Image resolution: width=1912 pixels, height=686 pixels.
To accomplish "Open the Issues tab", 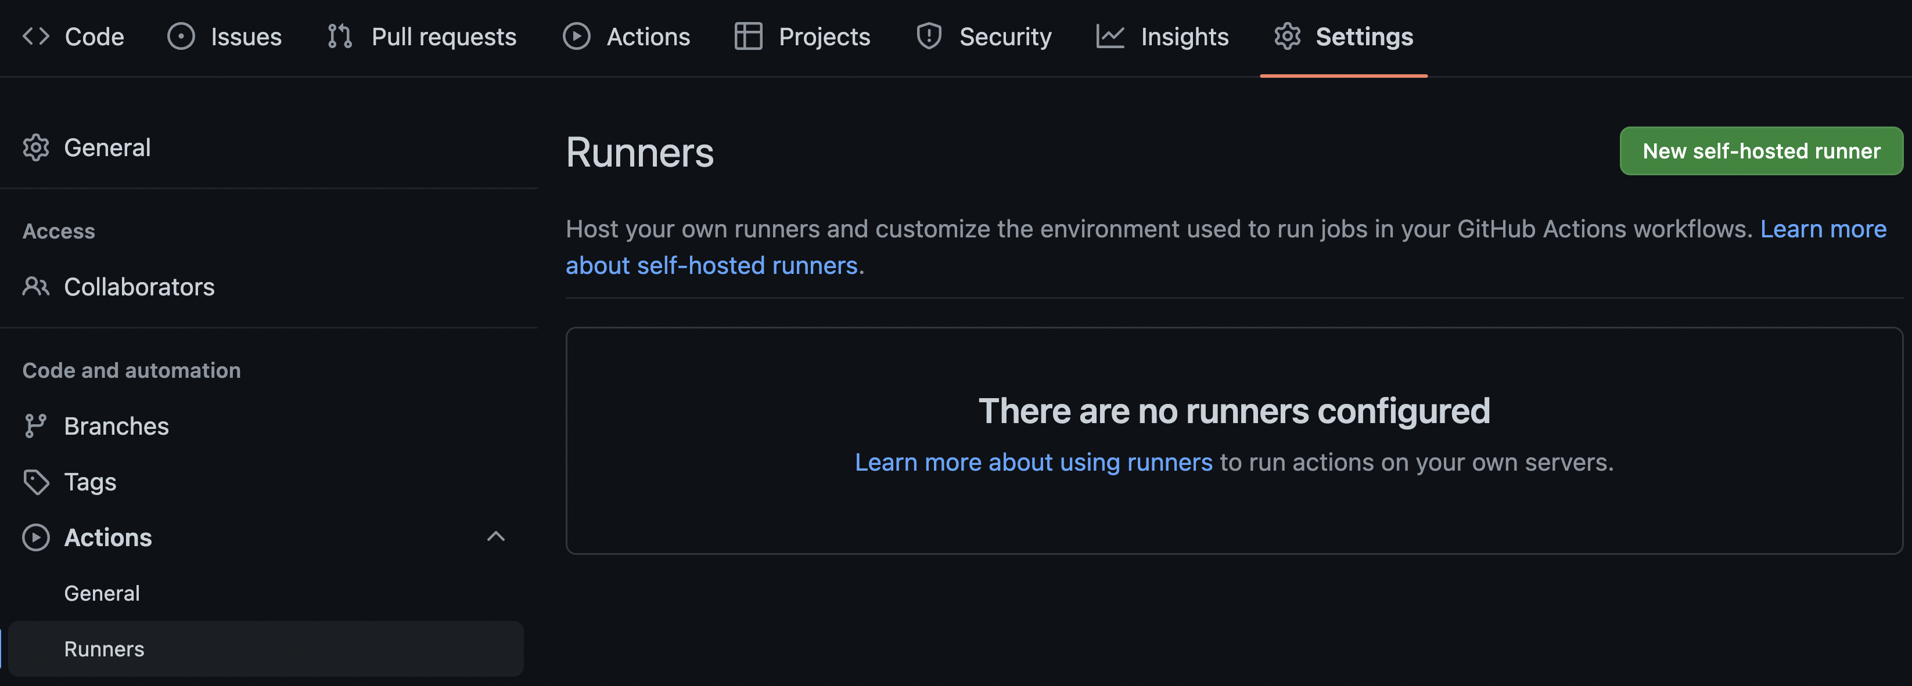I will [224, 37].
